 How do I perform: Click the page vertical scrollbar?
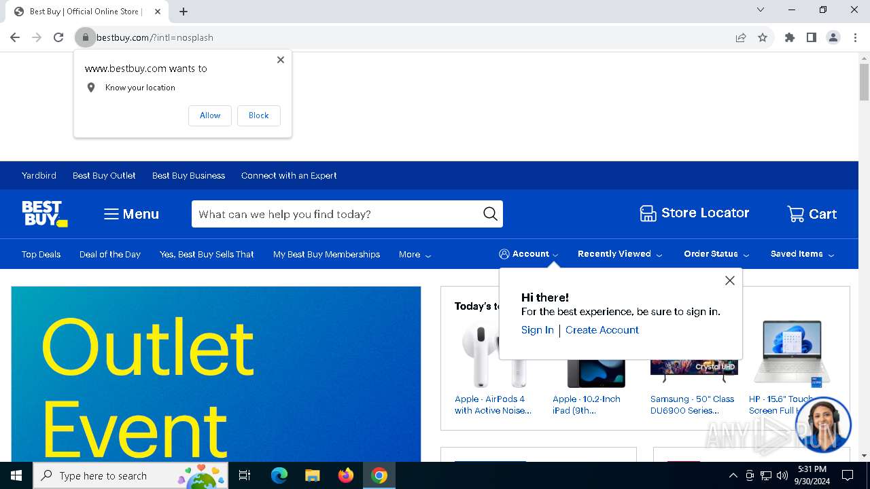[x=864, y=82]
